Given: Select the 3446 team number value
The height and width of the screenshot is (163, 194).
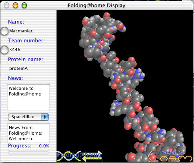Looking at the screenshot, I should coord(15,50).
